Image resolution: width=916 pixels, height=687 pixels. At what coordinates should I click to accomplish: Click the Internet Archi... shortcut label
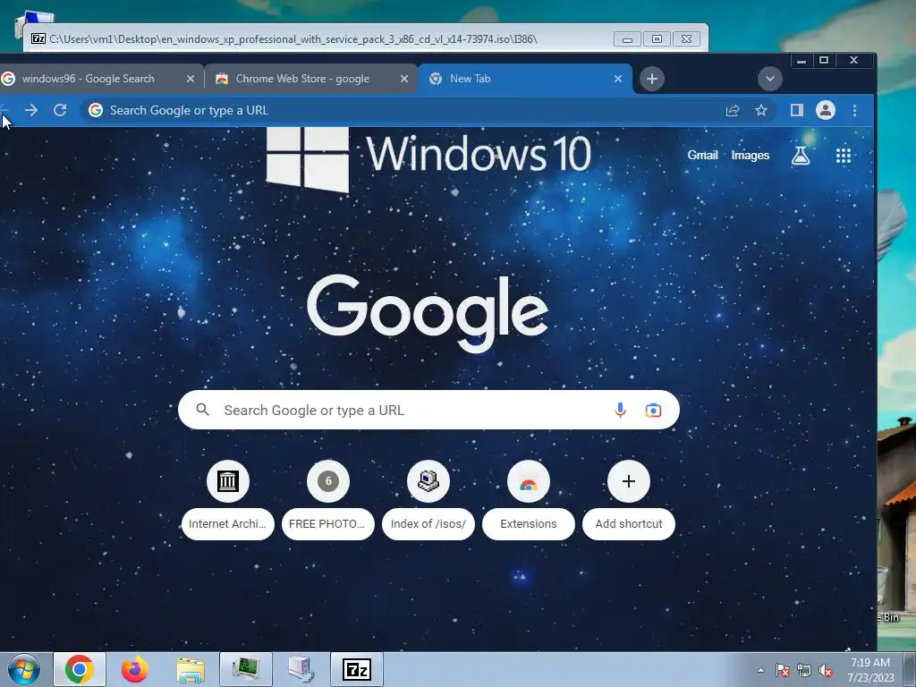click(x=227, y=524)
